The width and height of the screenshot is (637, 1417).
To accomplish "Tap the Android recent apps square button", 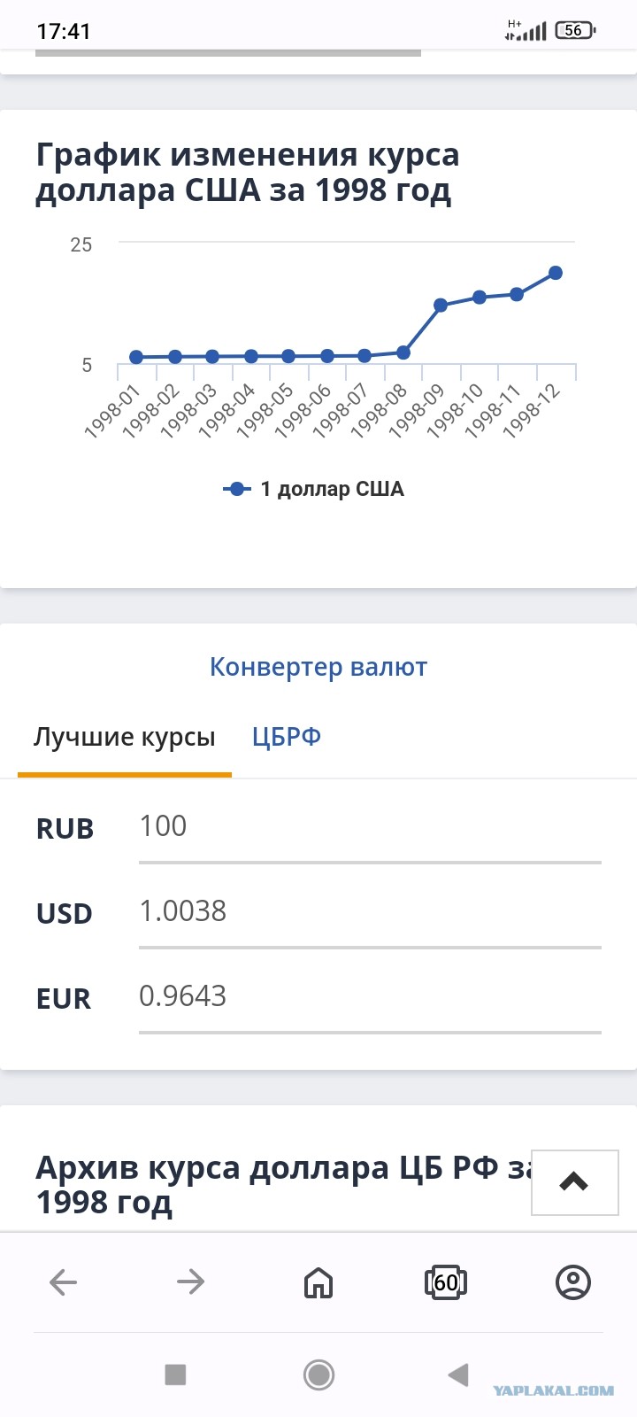I will pos(175,1374).
